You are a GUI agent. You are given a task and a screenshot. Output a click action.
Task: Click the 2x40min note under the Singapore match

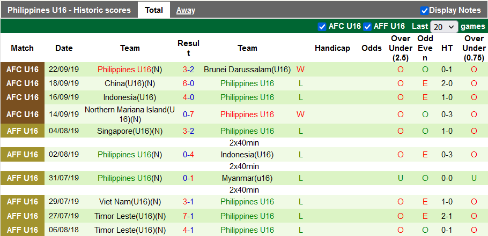pyautogui.click(x=244, y=143)
